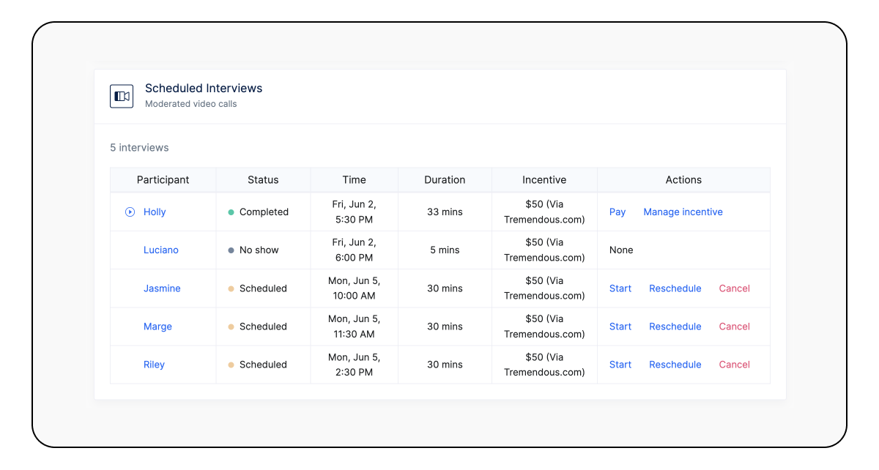Click the 5 interviews count label
The width and height of the screenshot is (879, 470).
point(139,148)
